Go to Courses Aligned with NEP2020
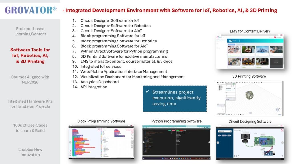The image size is (292, 164). point(30,80)
